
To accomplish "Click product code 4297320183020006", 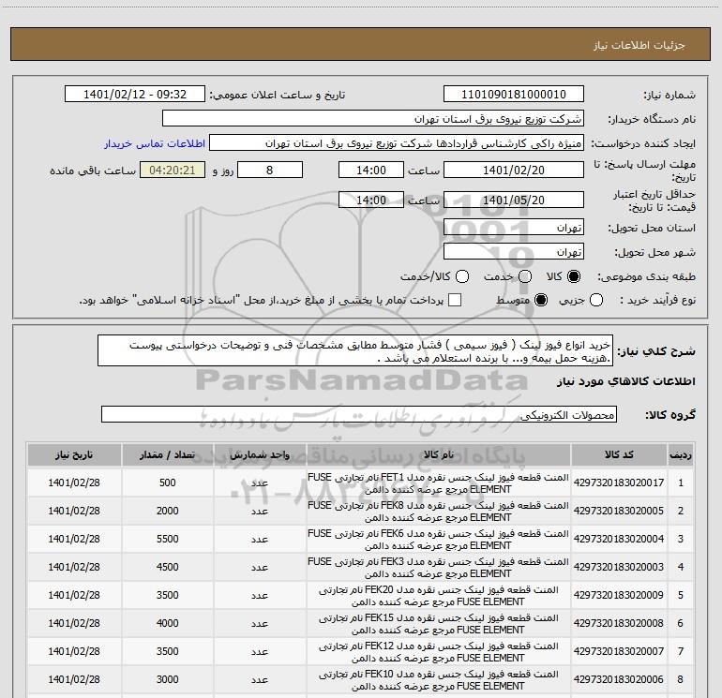I will tap(619, 679).
